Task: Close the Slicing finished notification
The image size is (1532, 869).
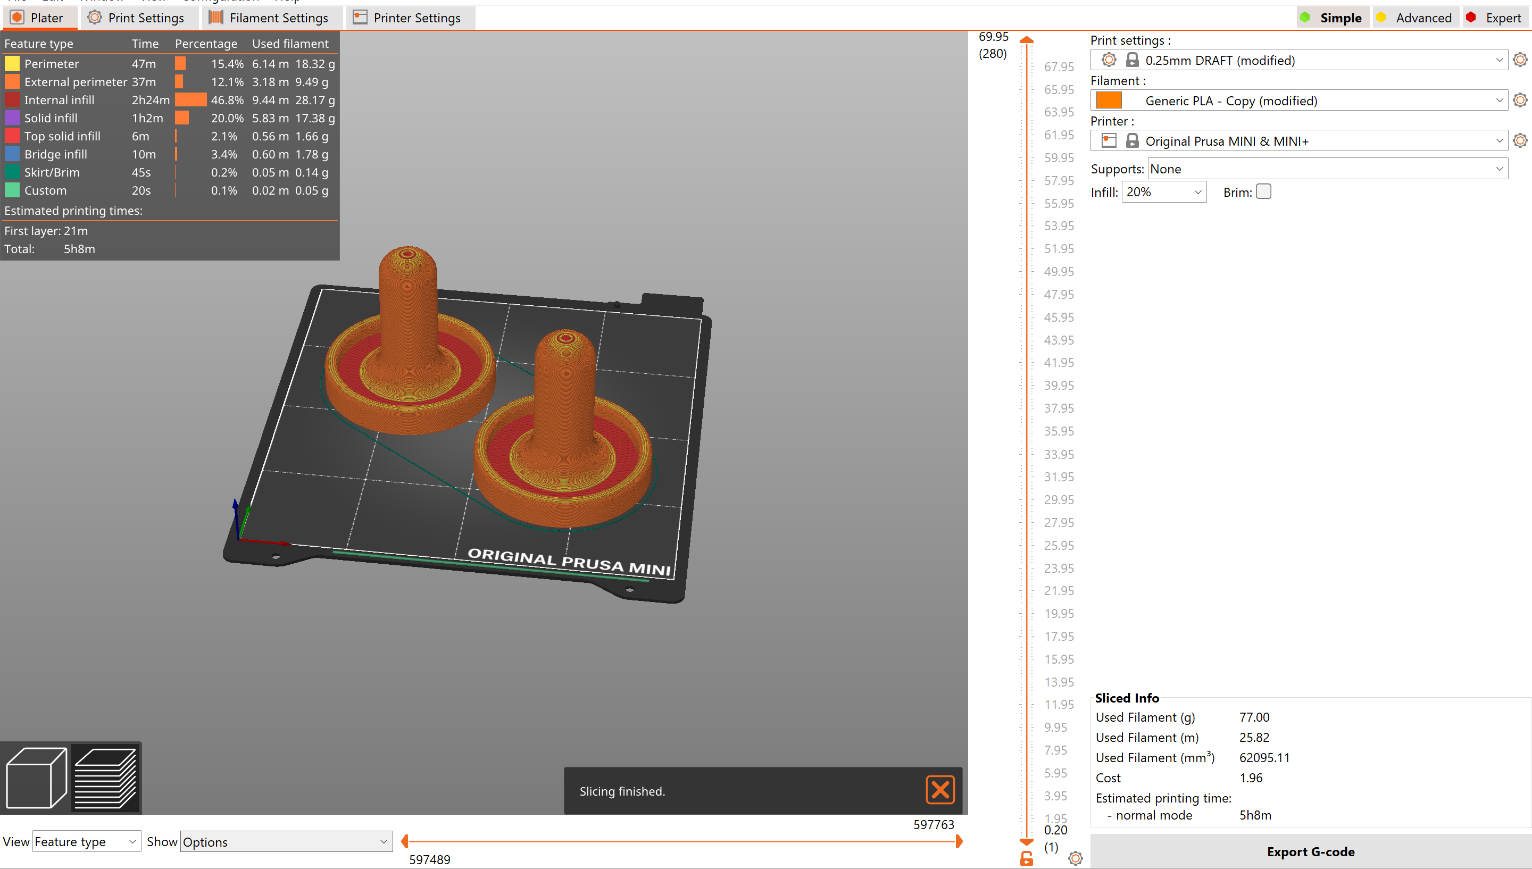Action: coord(940,790)
